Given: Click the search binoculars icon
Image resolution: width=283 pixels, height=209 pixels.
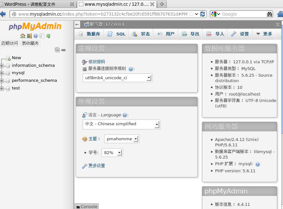Looking at the screenshot, I should click(269, 14).
